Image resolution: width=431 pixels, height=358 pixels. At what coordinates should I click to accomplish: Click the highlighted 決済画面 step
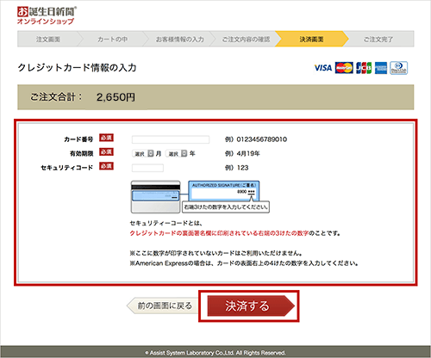[311, 39]
